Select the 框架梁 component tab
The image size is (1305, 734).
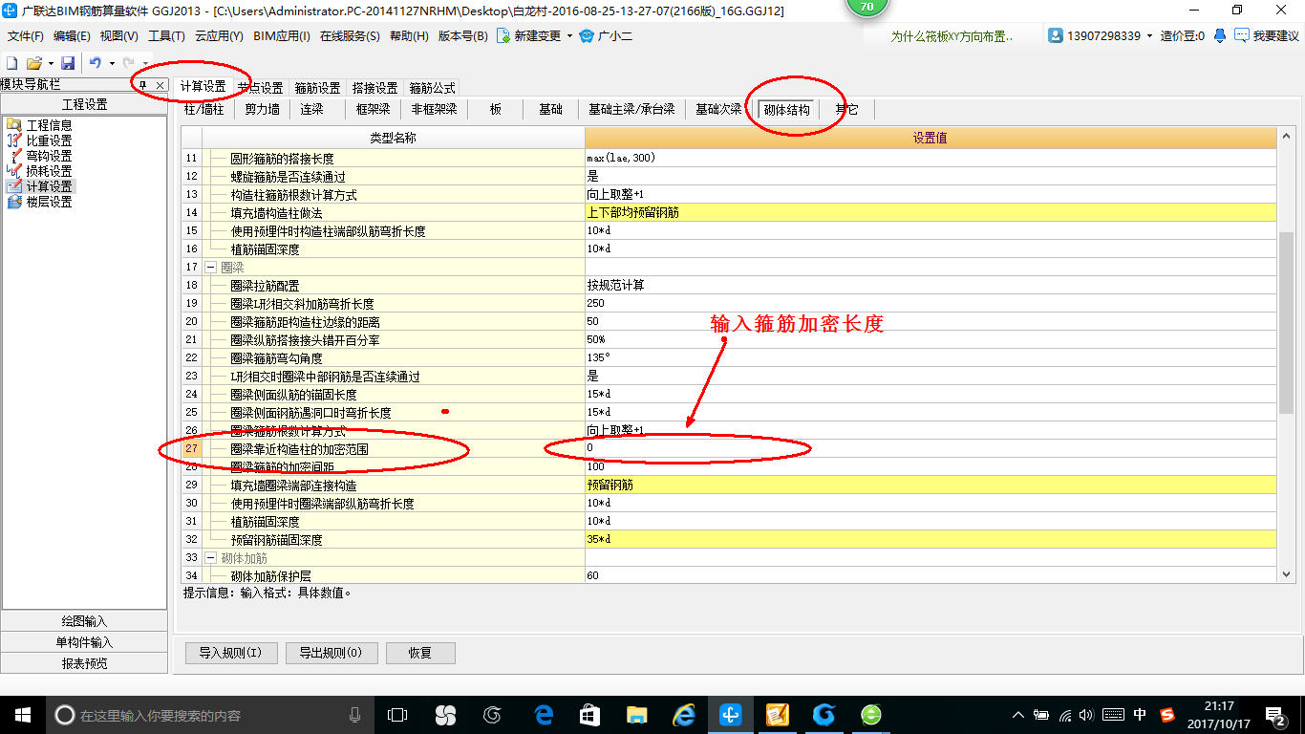point(373,110)
